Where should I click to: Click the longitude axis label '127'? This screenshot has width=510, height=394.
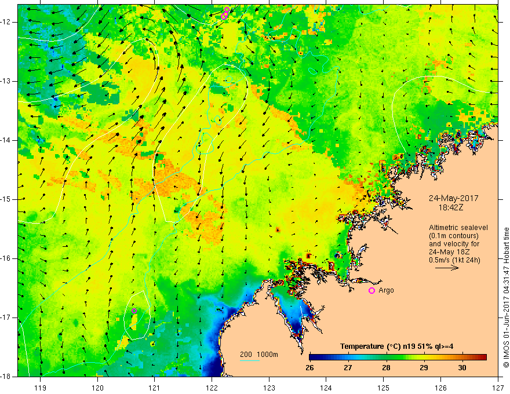pos(498,388)
